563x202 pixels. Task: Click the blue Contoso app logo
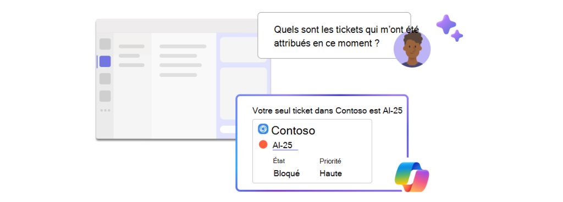coord(263,130)
